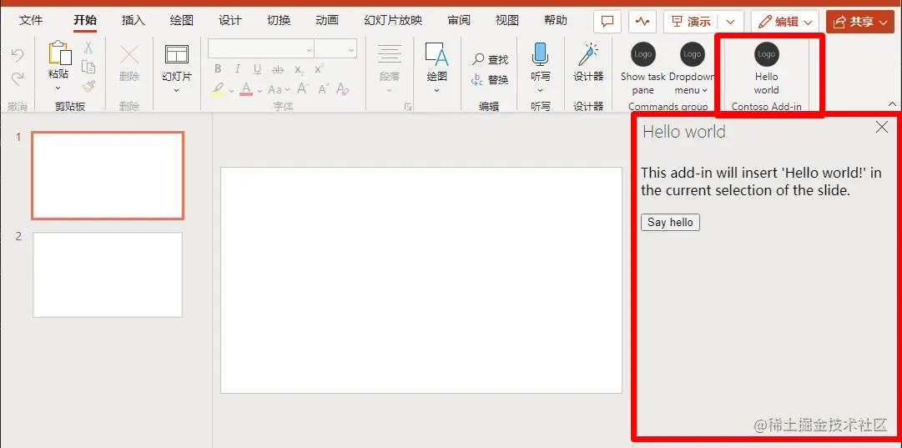Click the 段落 paragraph lines icon
902x448 pixels.
(x=390, y=54)
